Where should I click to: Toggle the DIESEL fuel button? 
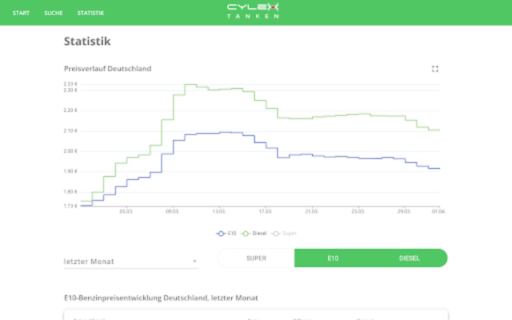tap(409, 258)
